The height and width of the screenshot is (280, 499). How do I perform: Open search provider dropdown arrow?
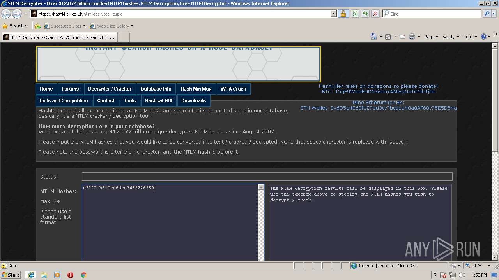(494, 14)
